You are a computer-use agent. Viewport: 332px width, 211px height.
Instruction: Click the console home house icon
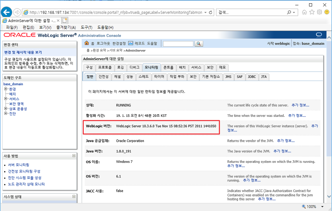[x=87, y=43]
